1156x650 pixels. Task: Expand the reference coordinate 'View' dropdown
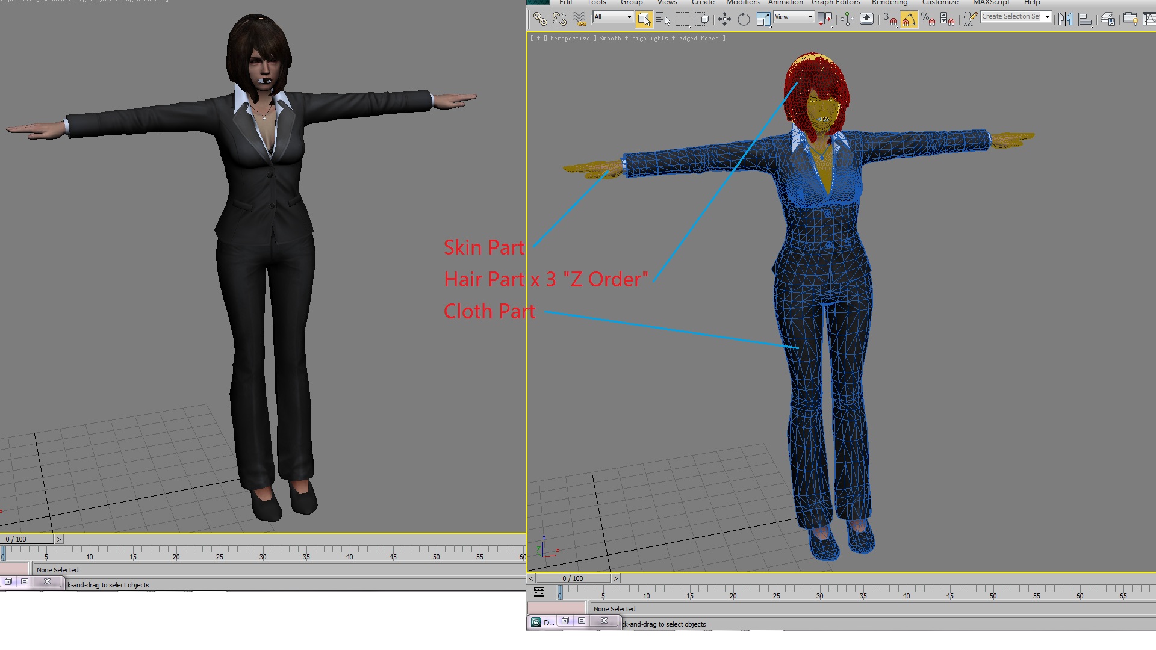click(x=794, y=17)
